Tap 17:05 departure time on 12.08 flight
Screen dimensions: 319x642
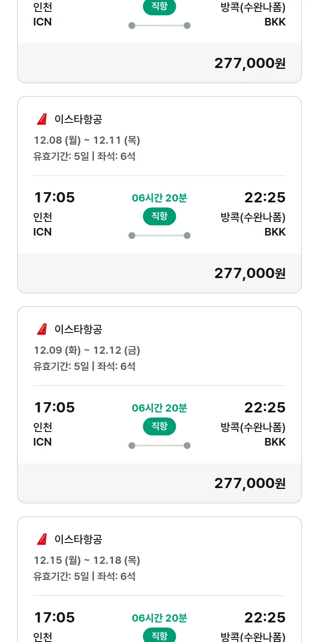[54, 198]
